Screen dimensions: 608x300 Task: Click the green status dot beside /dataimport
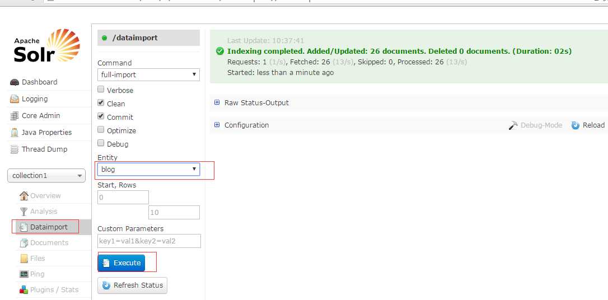point(104,38)
